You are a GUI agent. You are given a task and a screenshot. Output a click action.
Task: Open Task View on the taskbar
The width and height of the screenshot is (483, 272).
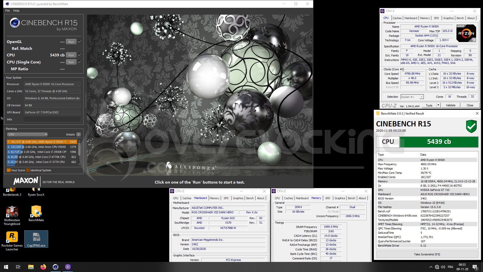pos(18,267)
